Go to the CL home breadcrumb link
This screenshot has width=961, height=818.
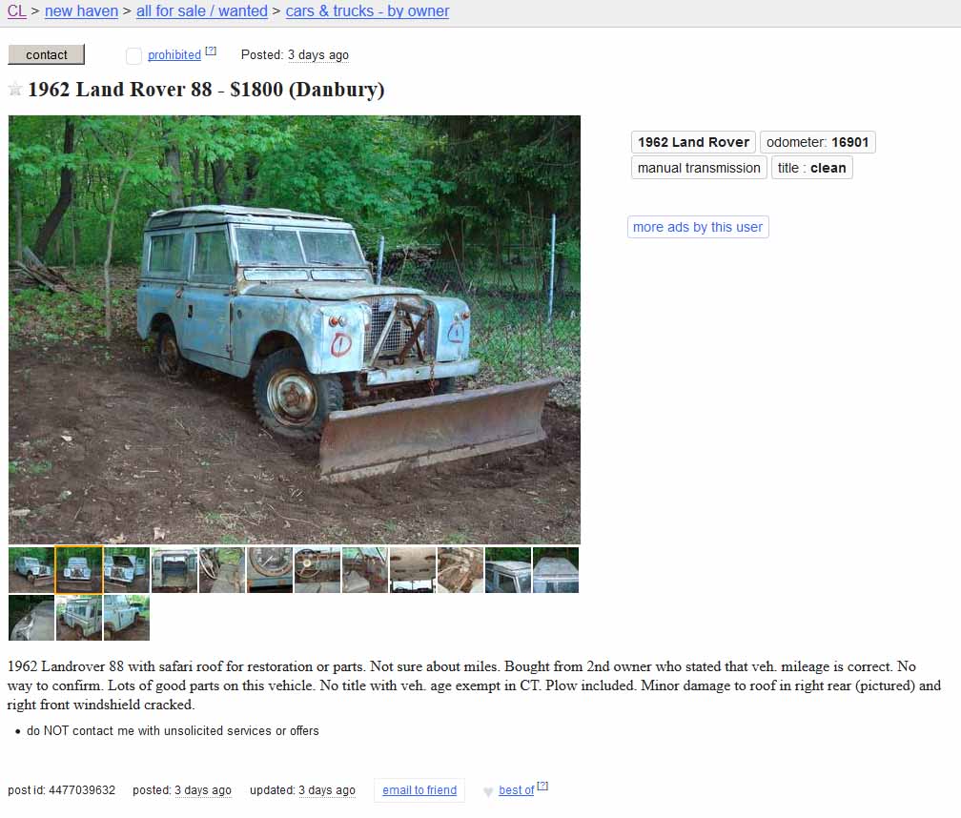(x=17, y=11)
